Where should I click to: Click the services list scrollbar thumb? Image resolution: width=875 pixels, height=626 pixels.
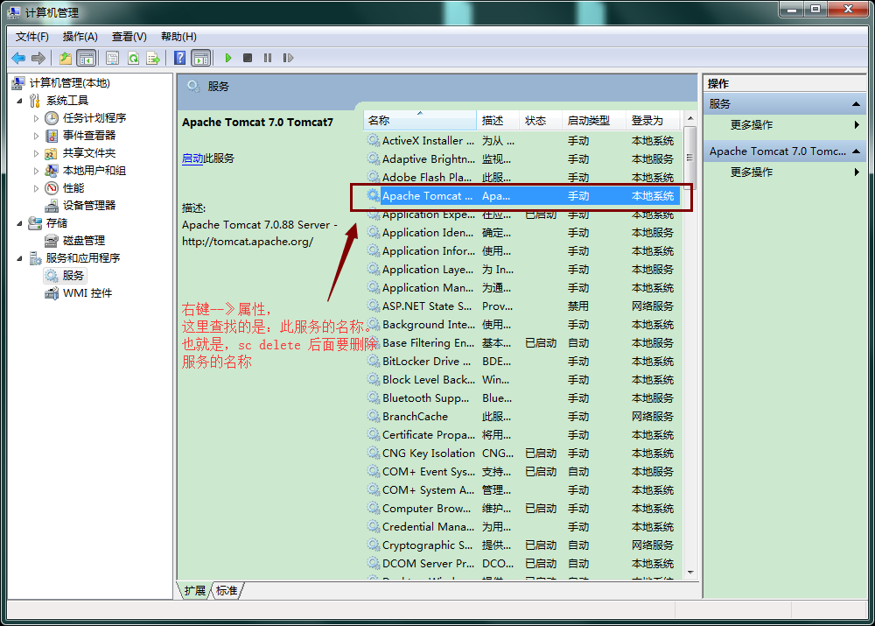coord(690,157)
